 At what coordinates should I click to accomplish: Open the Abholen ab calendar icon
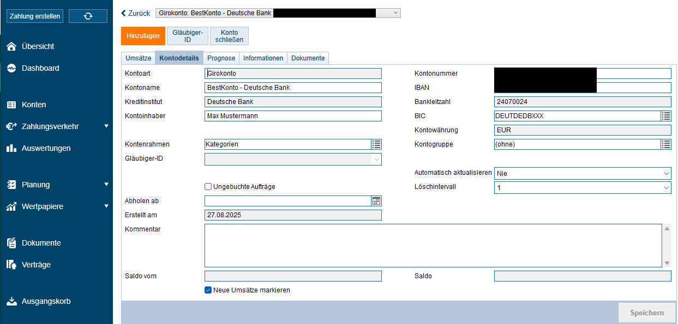coord(376,201)
